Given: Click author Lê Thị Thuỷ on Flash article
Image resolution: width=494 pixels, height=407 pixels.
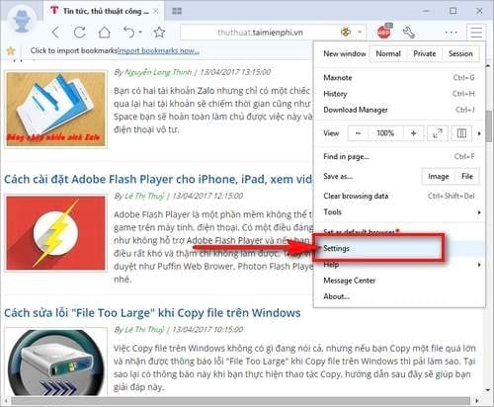Looking at the screenshot, I should click(144, 196).
